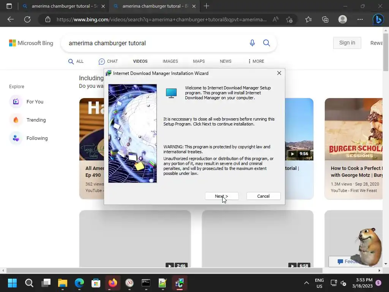Click the Sign in button

[347, 43]
